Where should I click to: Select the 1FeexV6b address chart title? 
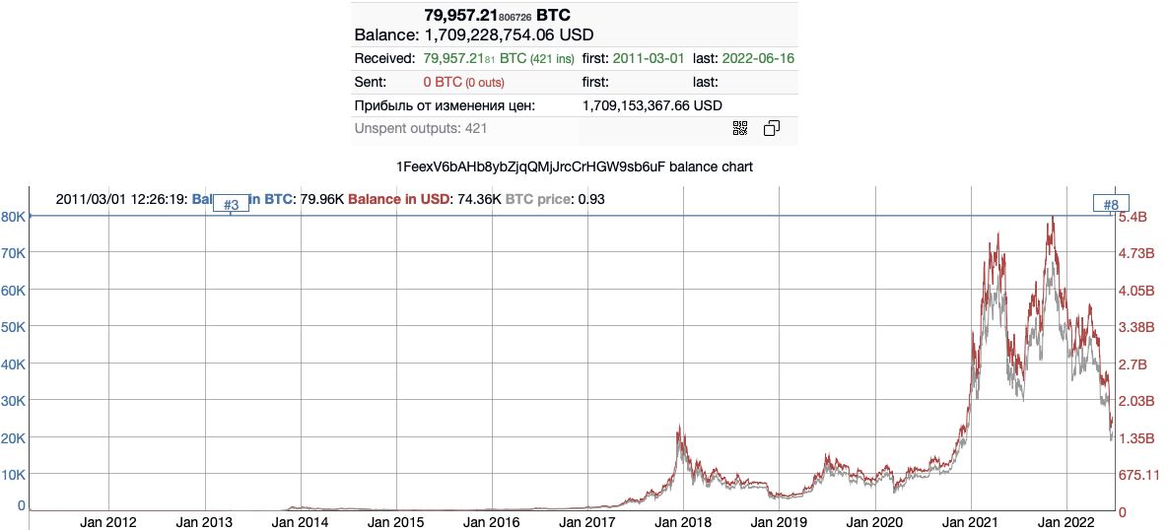(x=576, y=166)
